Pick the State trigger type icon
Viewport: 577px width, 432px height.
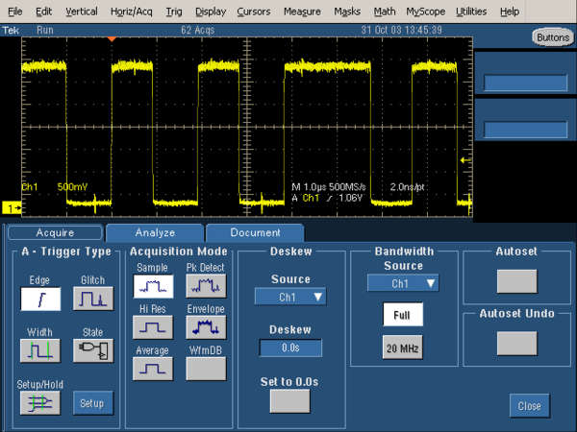click(92, 351)
